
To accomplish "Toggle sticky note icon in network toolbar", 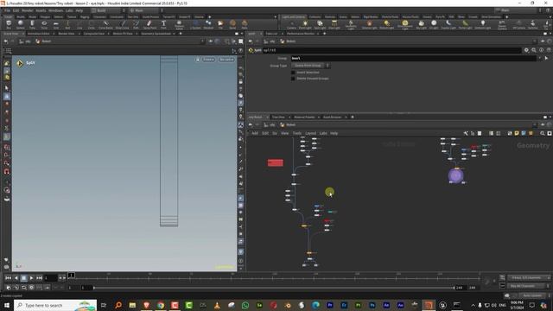I will pos(517,133).
